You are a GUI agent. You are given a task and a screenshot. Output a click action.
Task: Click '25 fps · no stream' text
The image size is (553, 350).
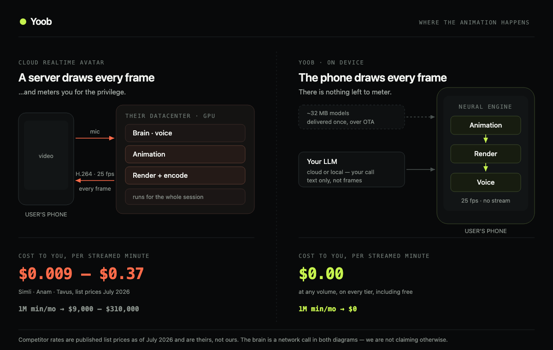(x=486, y=201)
